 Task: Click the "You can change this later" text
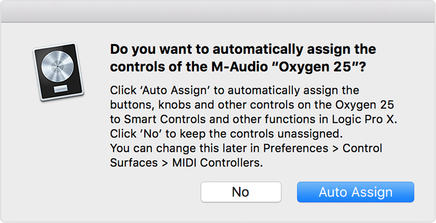click(176, 148)
